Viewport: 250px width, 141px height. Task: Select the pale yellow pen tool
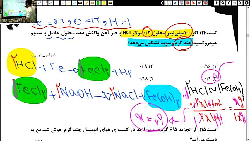(x=69, y=3)
